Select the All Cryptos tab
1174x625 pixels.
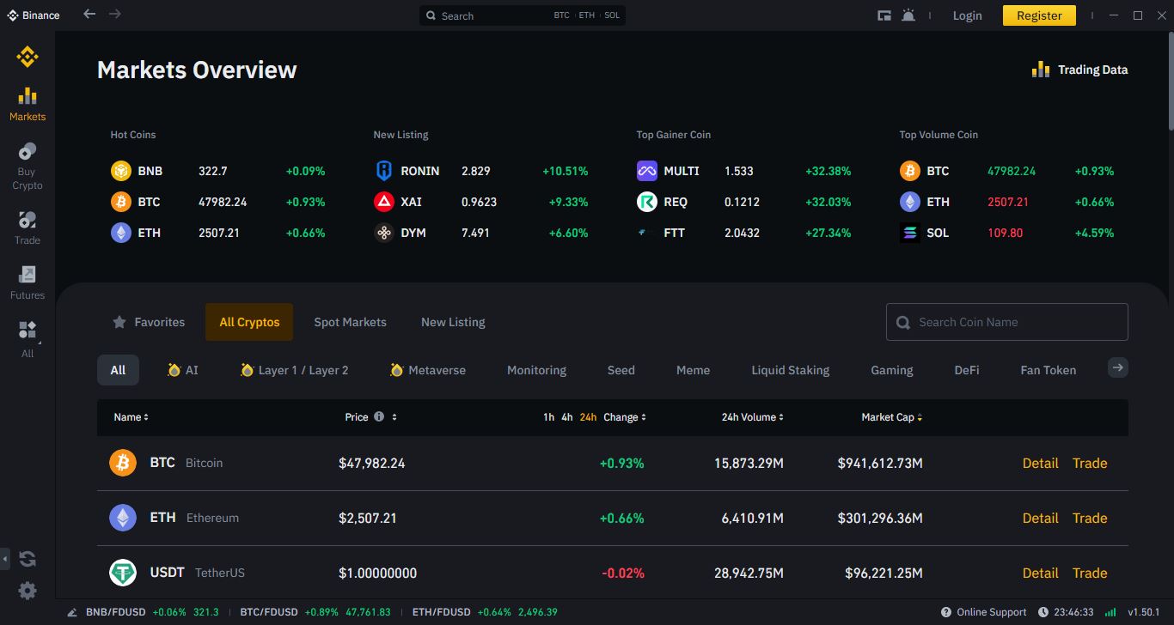point(249,322)
